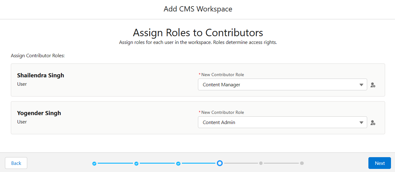Viewport: 395px width, 172px height.
Task: Click current active step circle in progress indicator
Action: click(220, 163)
